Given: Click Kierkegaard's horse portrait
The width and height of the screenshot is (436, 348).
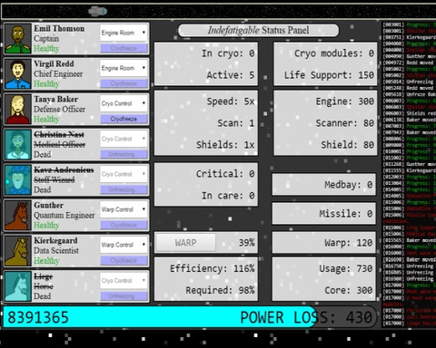Looking at the screenshot, I should click(x=18, y=251).
